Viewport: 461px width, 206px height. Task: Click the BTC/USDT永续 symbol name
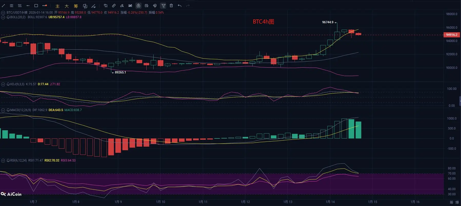tap(17, 13)
